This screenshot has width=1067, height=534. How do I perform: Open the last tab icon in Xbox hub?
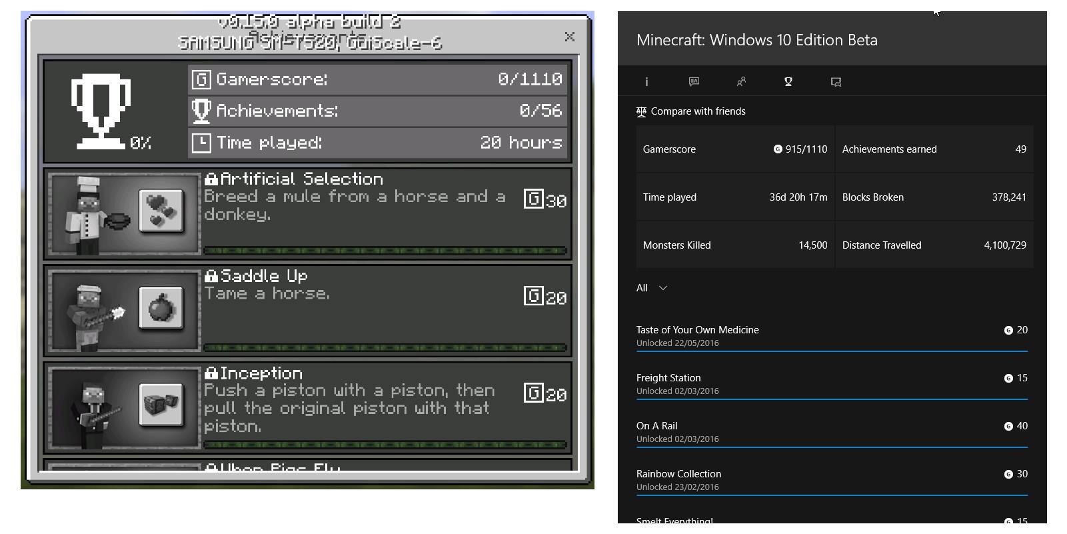836,82
